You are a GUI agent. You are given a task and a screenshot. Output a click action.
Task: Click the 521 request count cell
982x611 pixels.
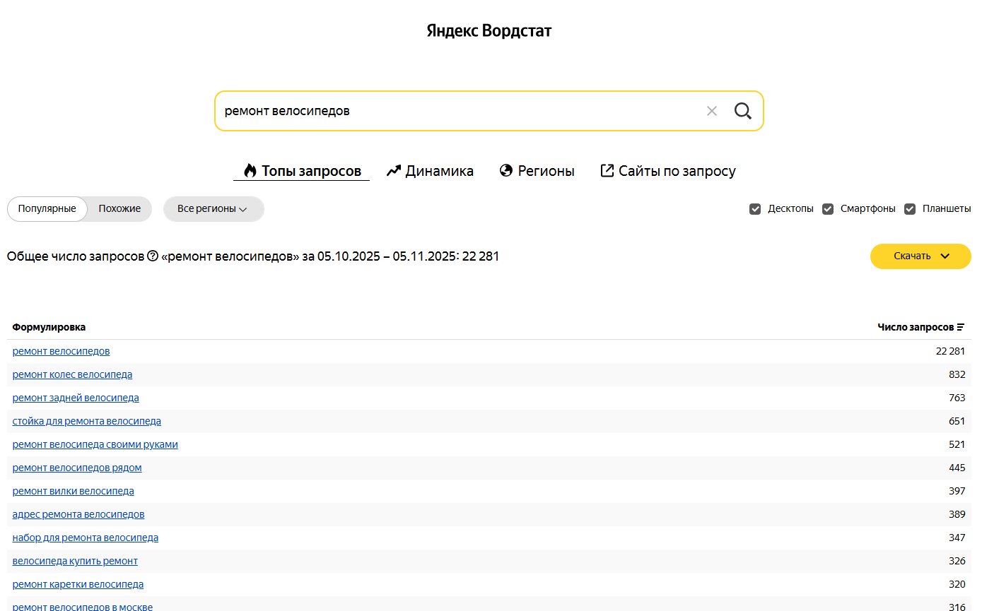coord(957,444)
